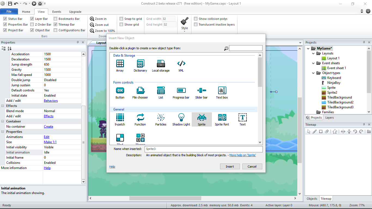The image size is (372, 209).
Task: Click the debug bug icon in title bar
Action: tap(40, 4)
